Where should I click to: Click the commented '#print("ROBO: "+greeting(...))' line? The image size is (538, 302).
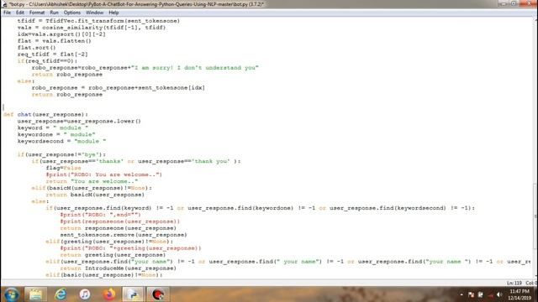(130, 248)
